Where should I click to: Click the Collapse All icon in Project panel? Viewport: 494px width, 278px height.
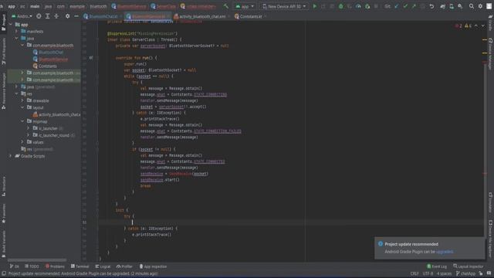coord(56,16)
